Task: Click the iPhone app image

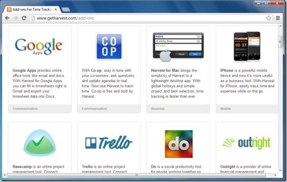Action: tap(247, 47)
